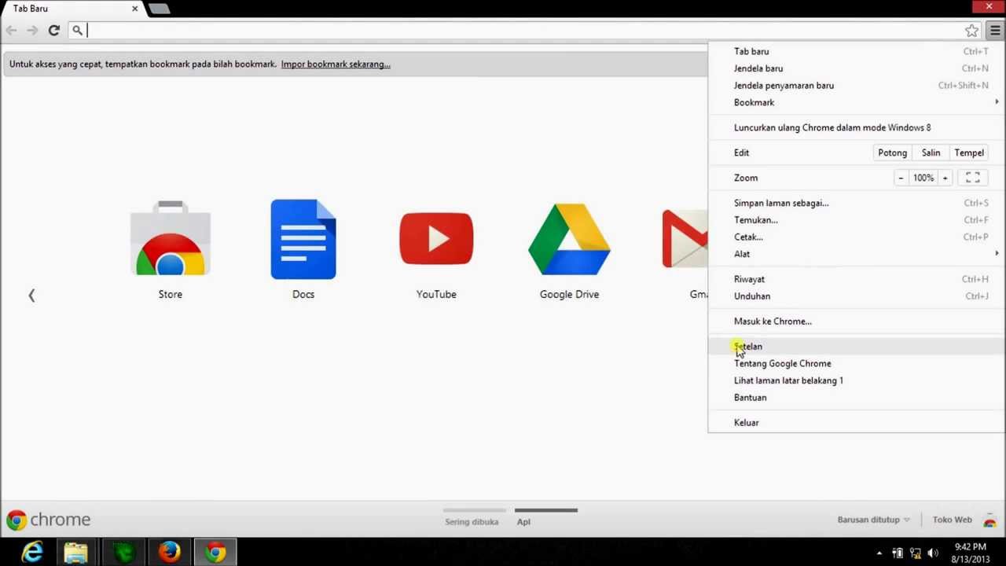Viewport: 1006px width, 566px height.
Task: Choose Luncurkan ulang Chrome dalam mode Windows 8
Action: click(856, 127)
